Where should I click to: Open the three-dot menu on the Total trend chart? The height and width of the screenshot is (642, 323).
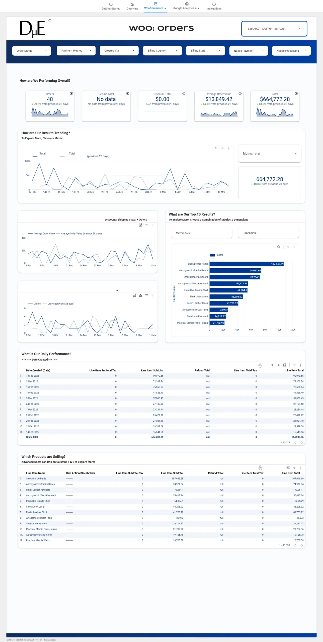(x=228, y=148)
